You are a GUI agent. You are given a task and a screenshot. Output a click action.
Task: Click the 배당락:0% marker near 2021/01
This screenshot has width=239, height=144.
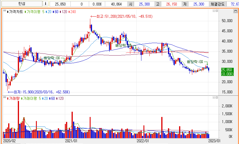coord(52,58)
